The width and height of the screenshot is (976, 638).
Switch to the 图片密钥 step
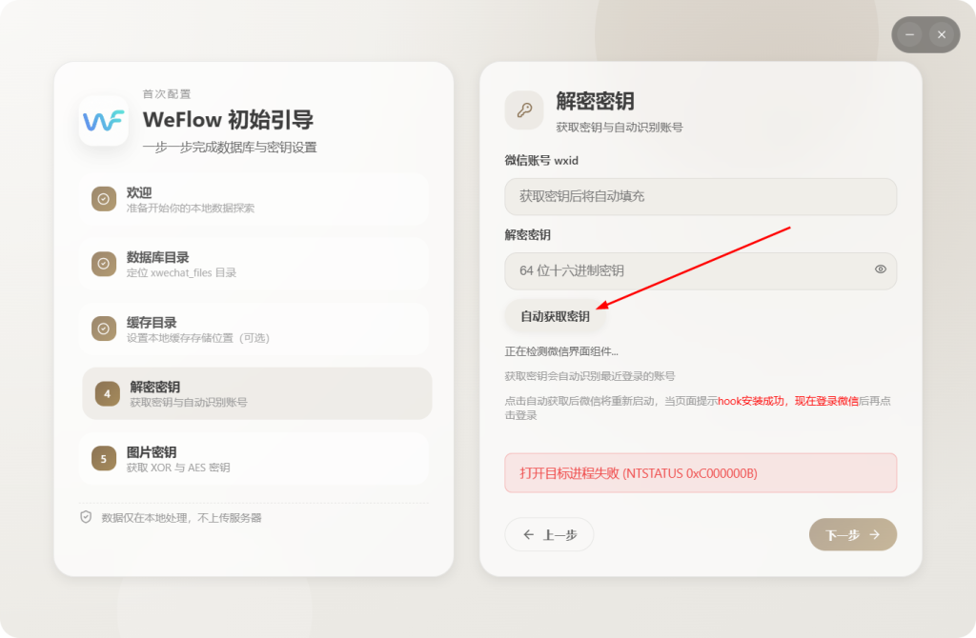(255, 458)
